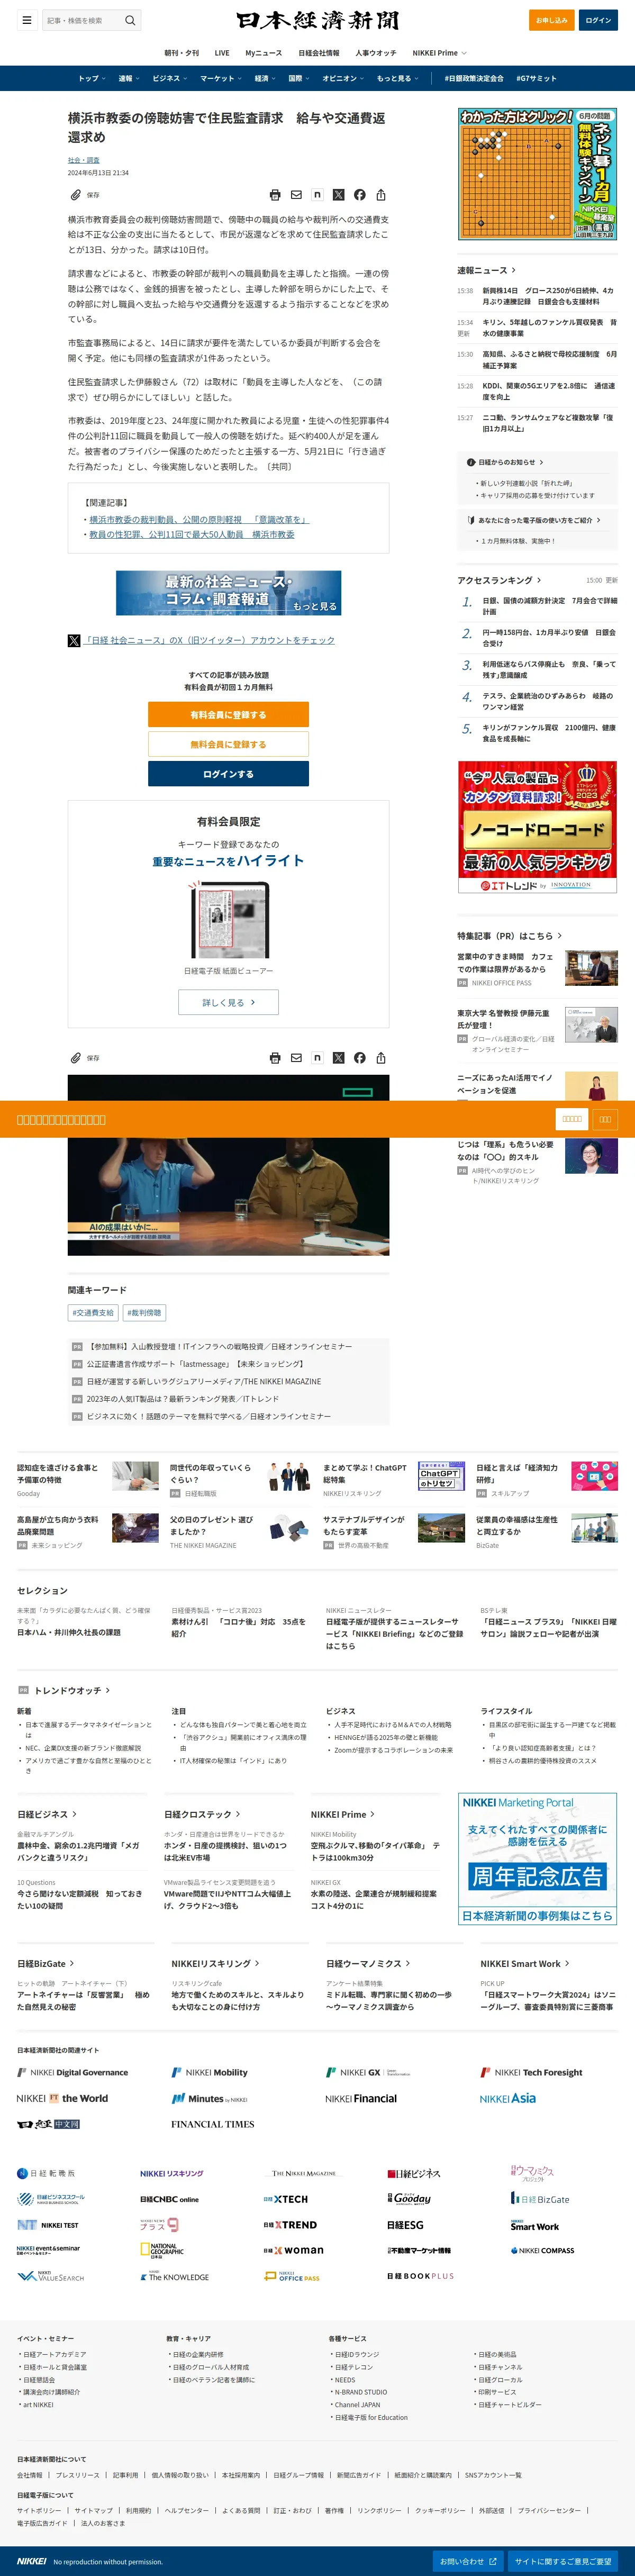635x2576 pixels.
Task: Click the NIKKEI Asia logo
Action: [507, 2098]
